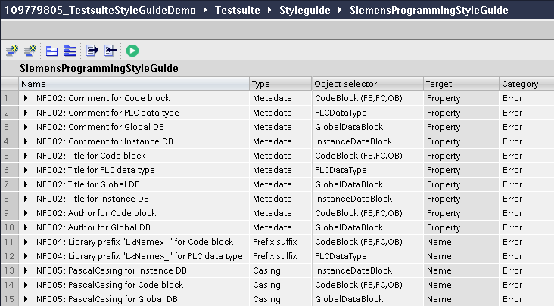This screenshot has width=554, height=306.
Task: Click CodeBlock (FB,FC,OB) selector in row 9
Action: [368, 213]
